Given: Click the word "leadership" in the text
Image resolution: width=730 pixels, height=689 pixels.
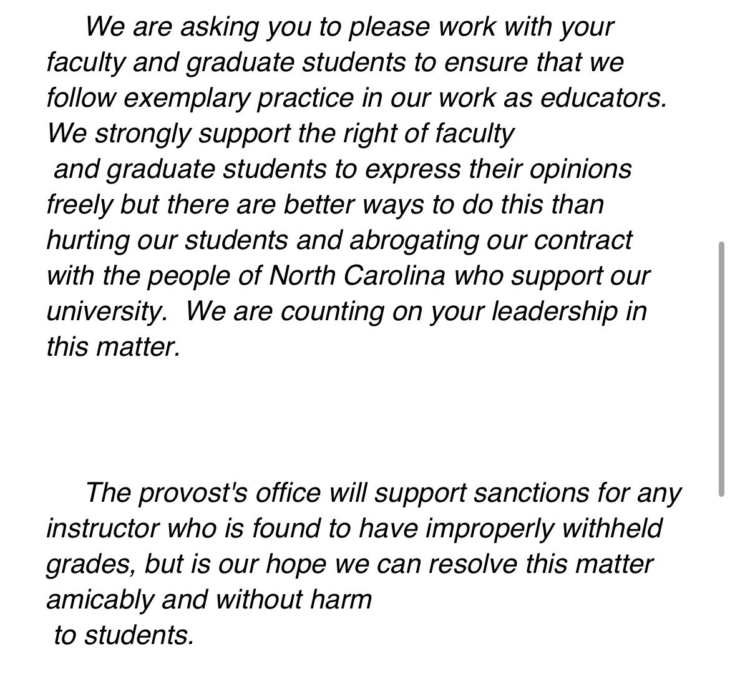Looking at the screenshot, I should pos(555,311).
